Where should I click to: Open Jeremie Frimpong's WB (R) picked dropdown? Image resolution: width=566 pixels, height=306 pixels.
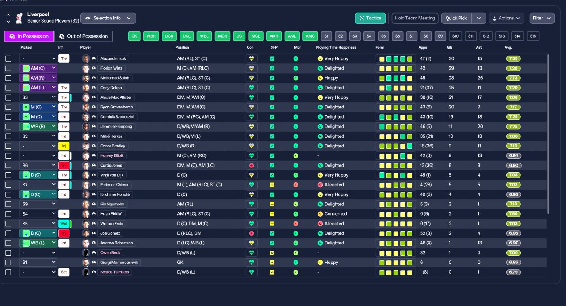click(38, 127)
